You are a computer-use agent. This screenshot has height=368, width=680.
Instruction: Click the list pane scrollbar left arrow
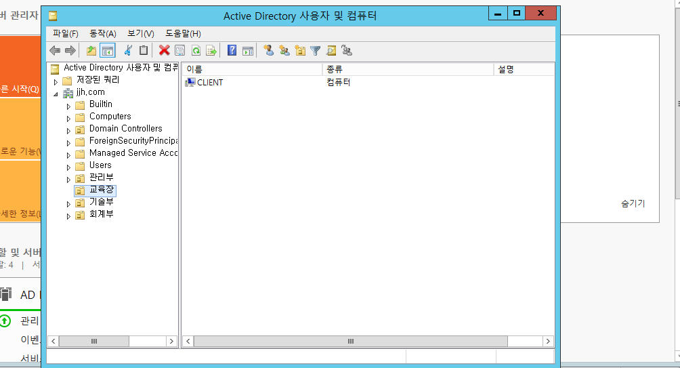pos(188,341)
